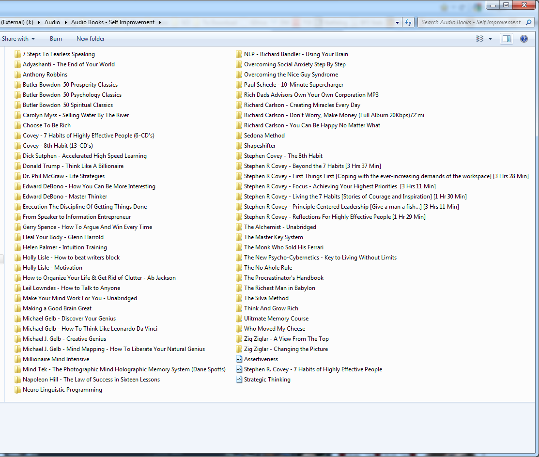The width and height of the screenshot is (539, 457).
Task: Click the (External) (J:) breadcrumb
Action: 17,22
